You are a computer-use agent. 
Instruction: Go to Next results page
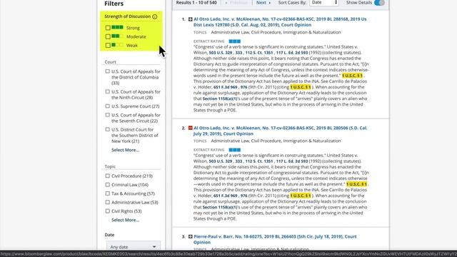[263, 3]
